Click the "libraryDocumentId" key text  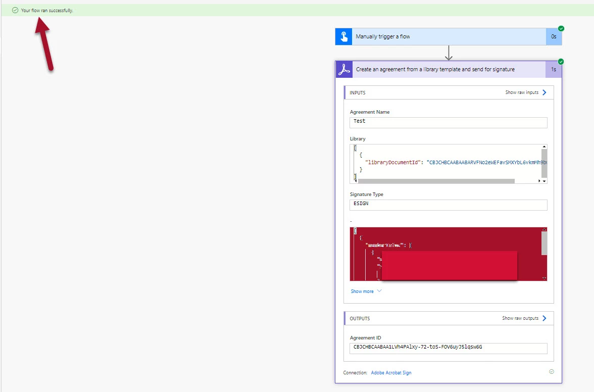(x=392, y=162)
